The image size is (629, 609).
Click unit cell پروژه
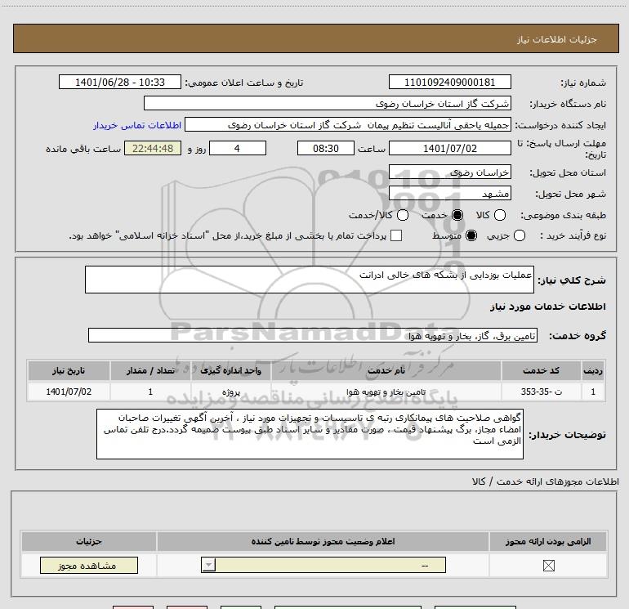[x=230, y=392]
